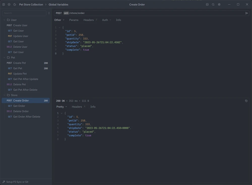Change the POST method selector
This screenshot has height=185, width=252.
[x=59, y=13]
